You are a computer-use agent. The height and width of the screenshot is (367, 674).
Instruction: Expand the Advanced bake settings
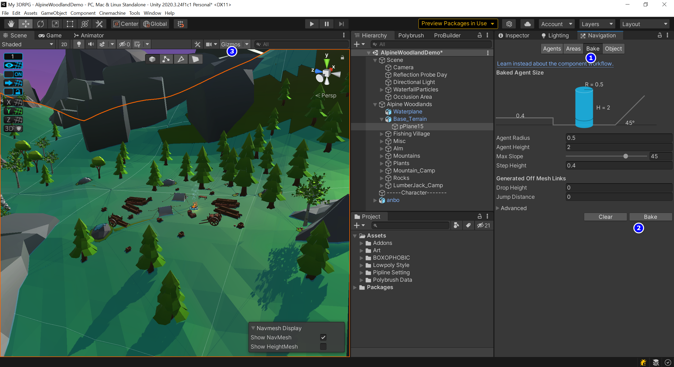click(x=498, y=208)
